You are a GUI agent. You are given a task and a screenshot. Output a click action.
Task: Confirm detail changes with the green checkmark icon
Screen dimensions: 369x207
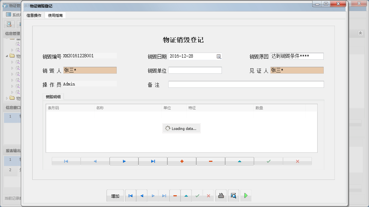click(x=268, y=161)
